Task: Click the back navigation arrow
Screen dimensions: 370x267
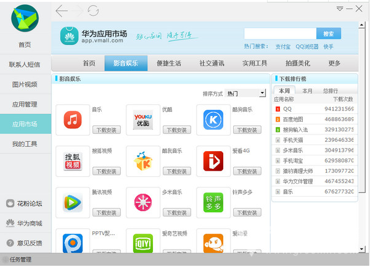Action: [x=62, y=11]
